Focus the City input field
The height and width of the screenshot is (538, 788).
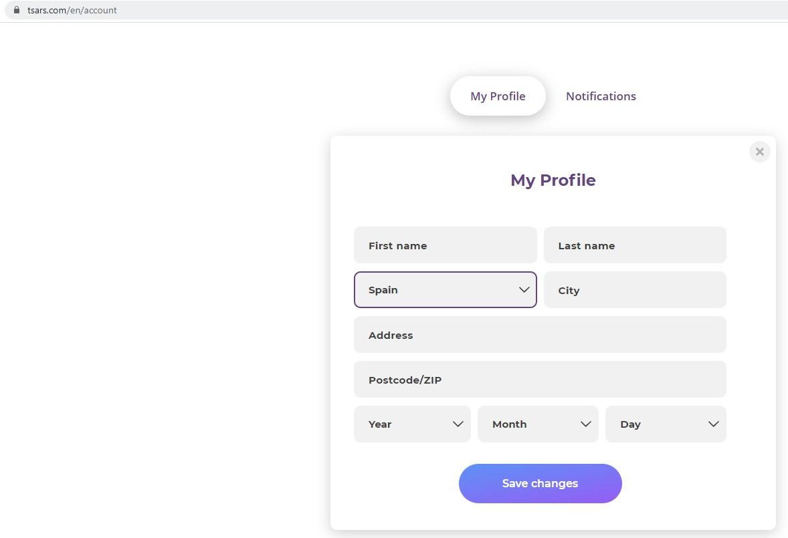(634, 290)
